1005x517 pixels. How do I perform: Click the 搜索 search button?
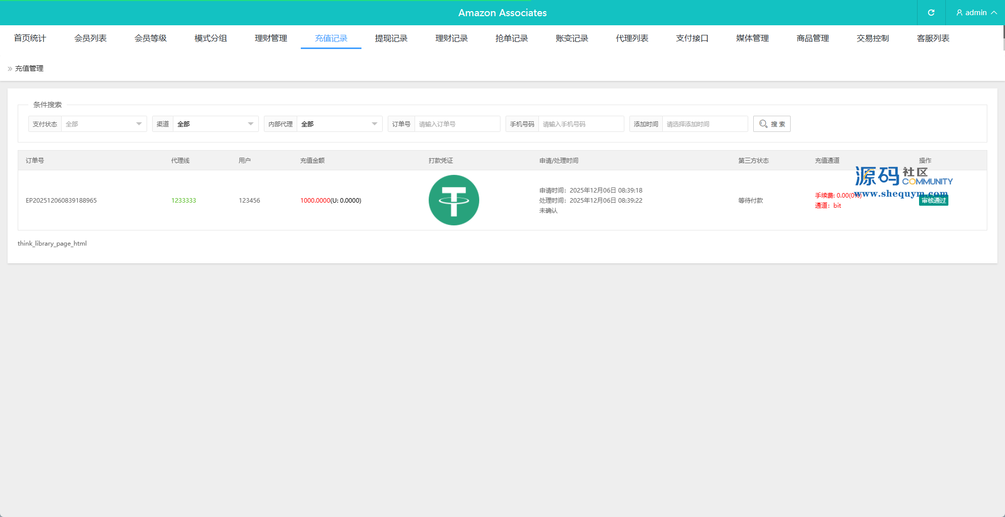[771, 124]
